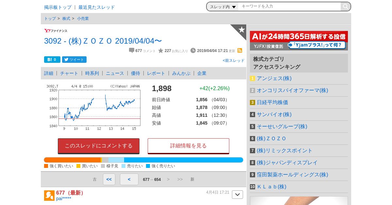Select the チャート tab

tap(69, 73)
